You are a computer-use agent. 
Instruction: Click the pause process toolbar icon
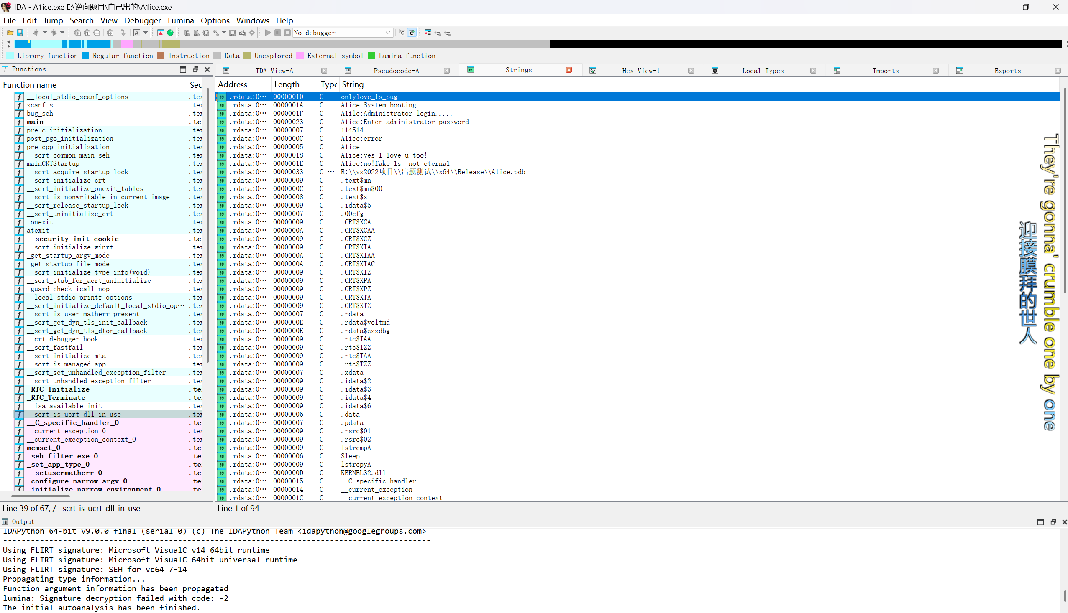pyautogui.click(x=278, y=33)
